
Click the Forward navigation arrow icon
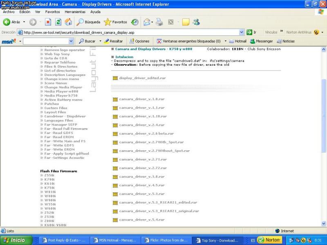click(x=33, y=22)
